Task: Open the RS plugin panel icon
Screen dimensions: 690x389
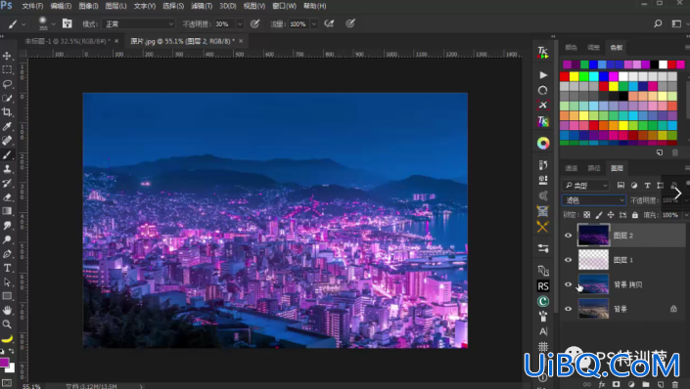Action: 543,286
